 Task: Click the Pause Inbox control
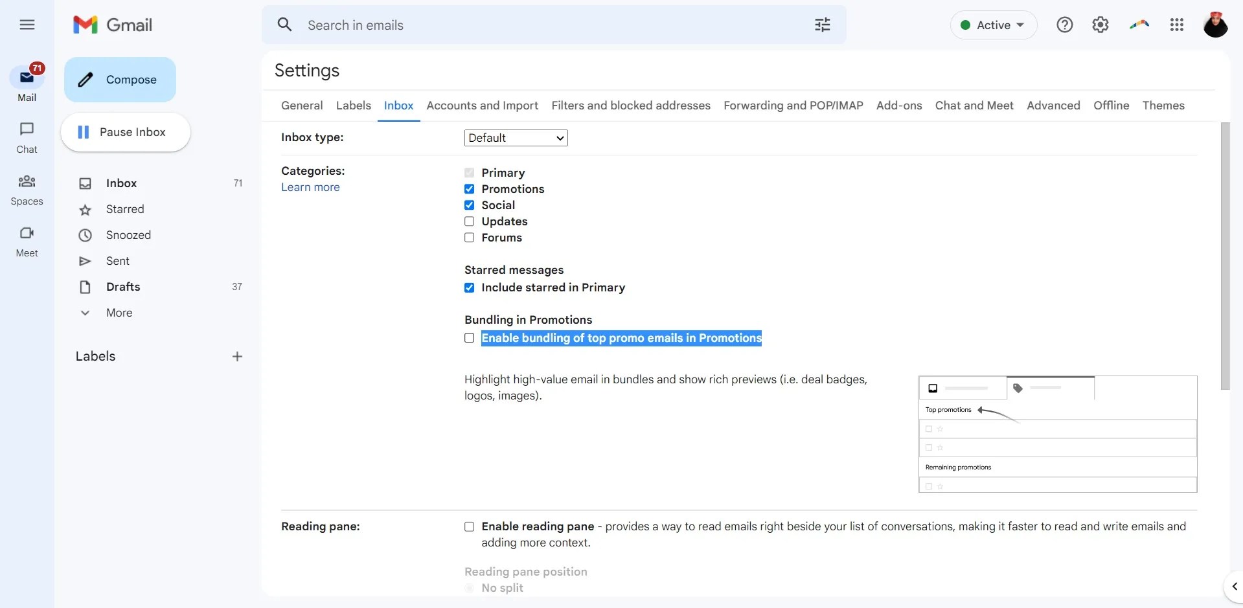[x=125, y=131]
